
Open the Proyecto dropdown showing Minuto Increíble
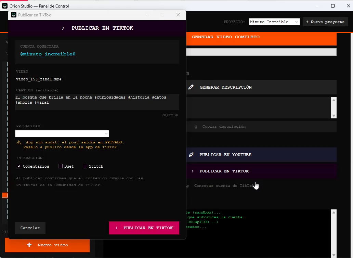click(x=274, y=22)
